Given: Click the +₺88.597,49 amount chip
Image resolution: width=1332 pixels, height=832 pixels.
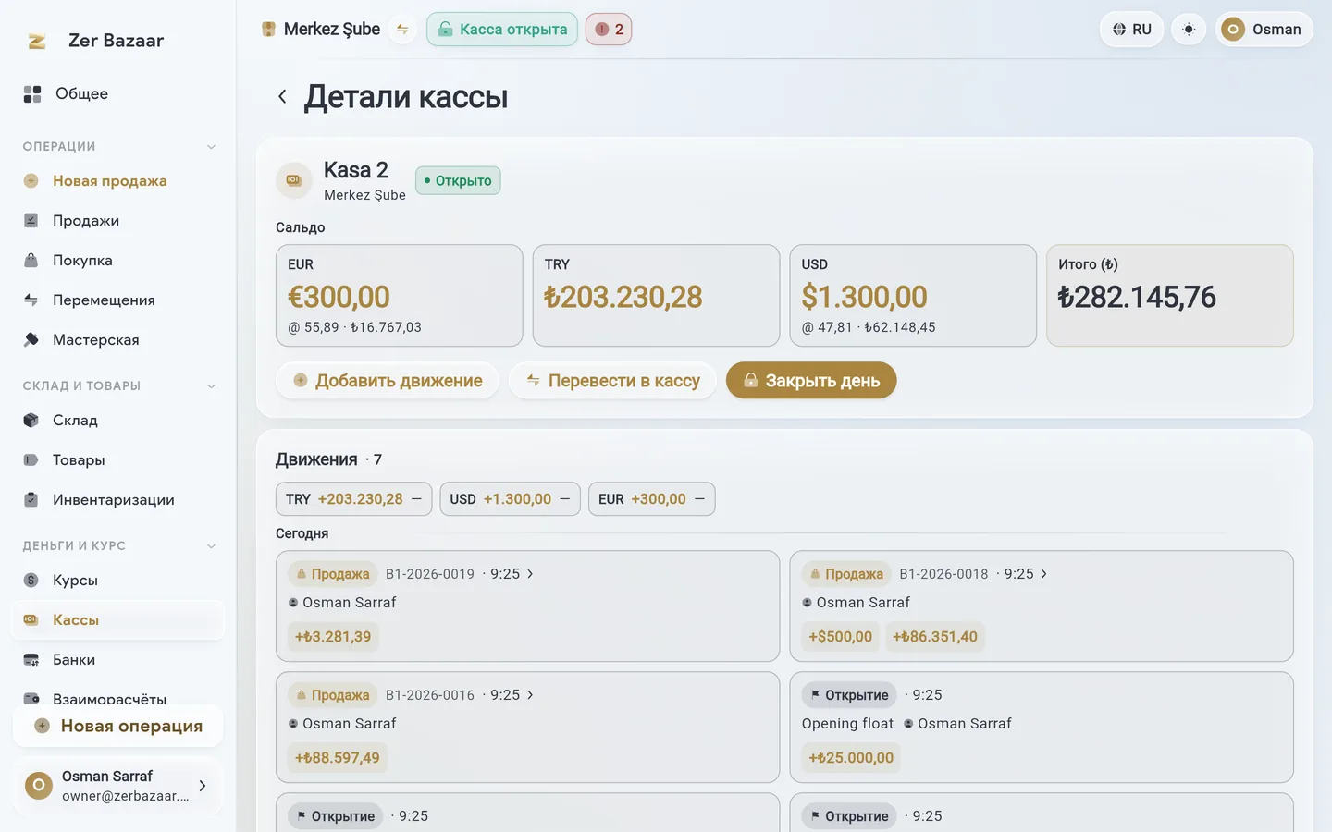Looking at the screenshot, I should click(x=338, y=758).
